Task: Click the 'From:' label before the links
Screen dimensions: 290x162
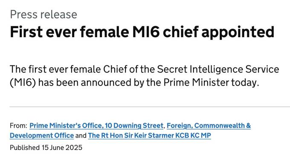Action: coord(18,126)
